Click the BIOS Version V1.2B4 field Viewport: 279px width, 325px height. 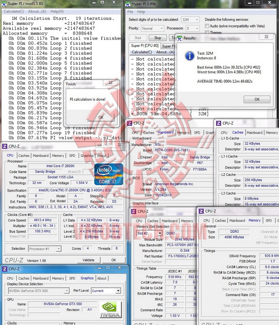coord(183,189)
